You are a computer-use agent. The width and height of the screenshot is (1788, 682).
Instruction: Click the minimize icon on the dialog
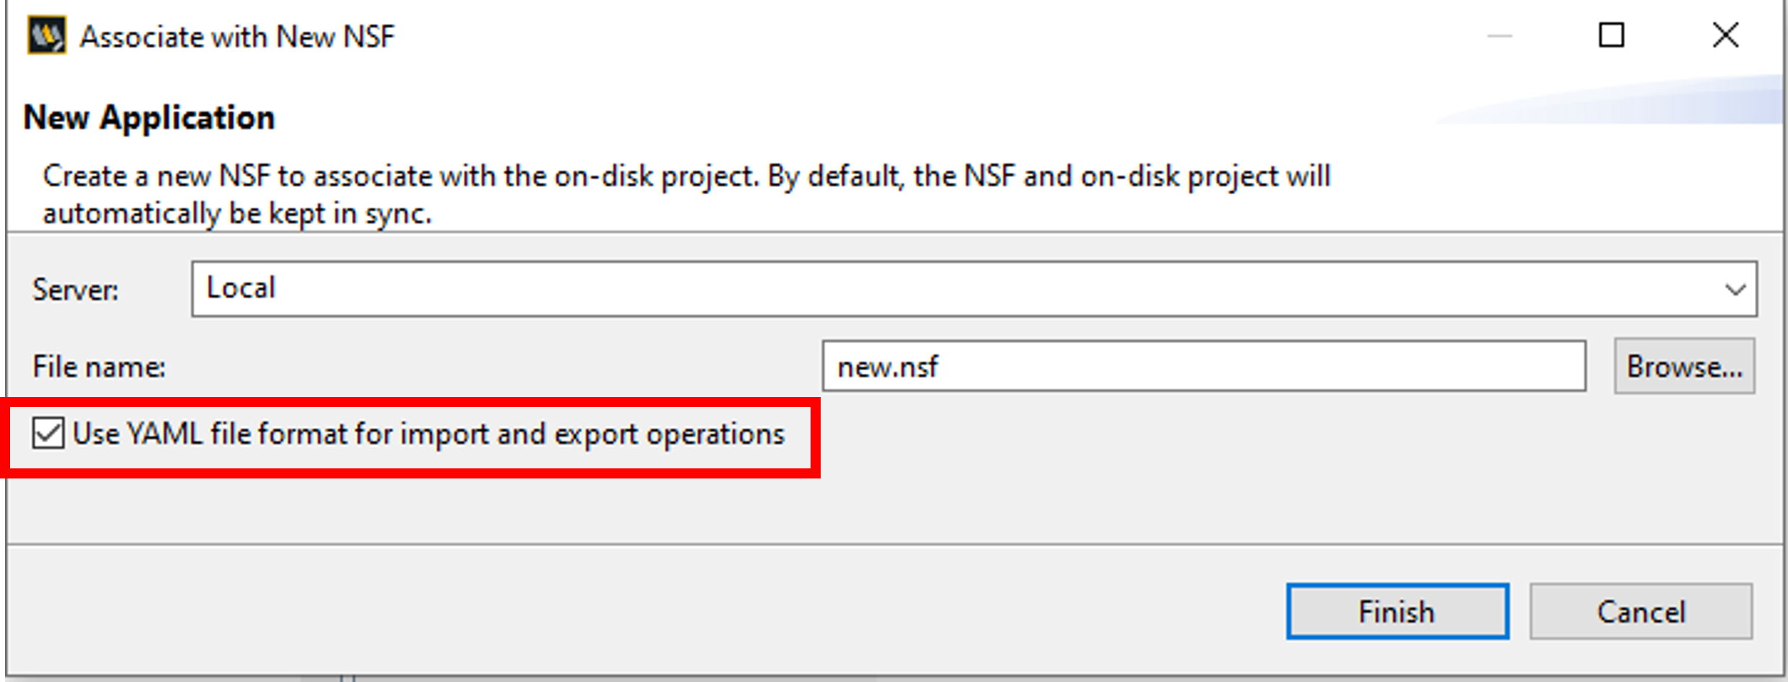(x=1500, y=35)
